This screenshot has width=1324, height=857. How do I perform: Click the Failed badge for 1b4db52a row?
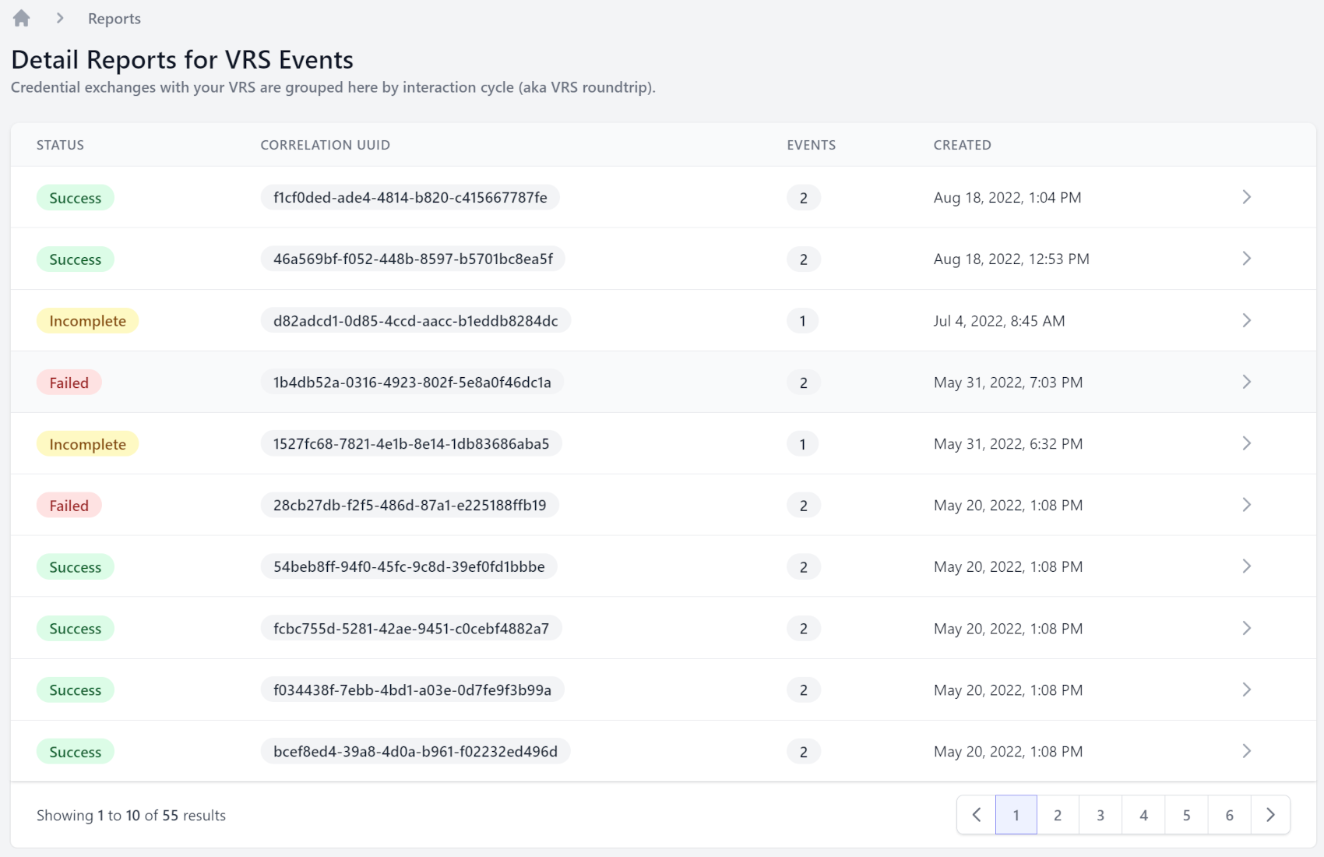click(69, 383)
